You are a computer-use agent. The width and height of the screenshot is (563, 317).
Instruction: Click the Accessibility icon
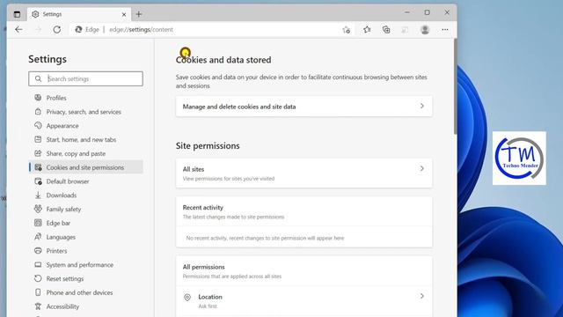(38, 306)
